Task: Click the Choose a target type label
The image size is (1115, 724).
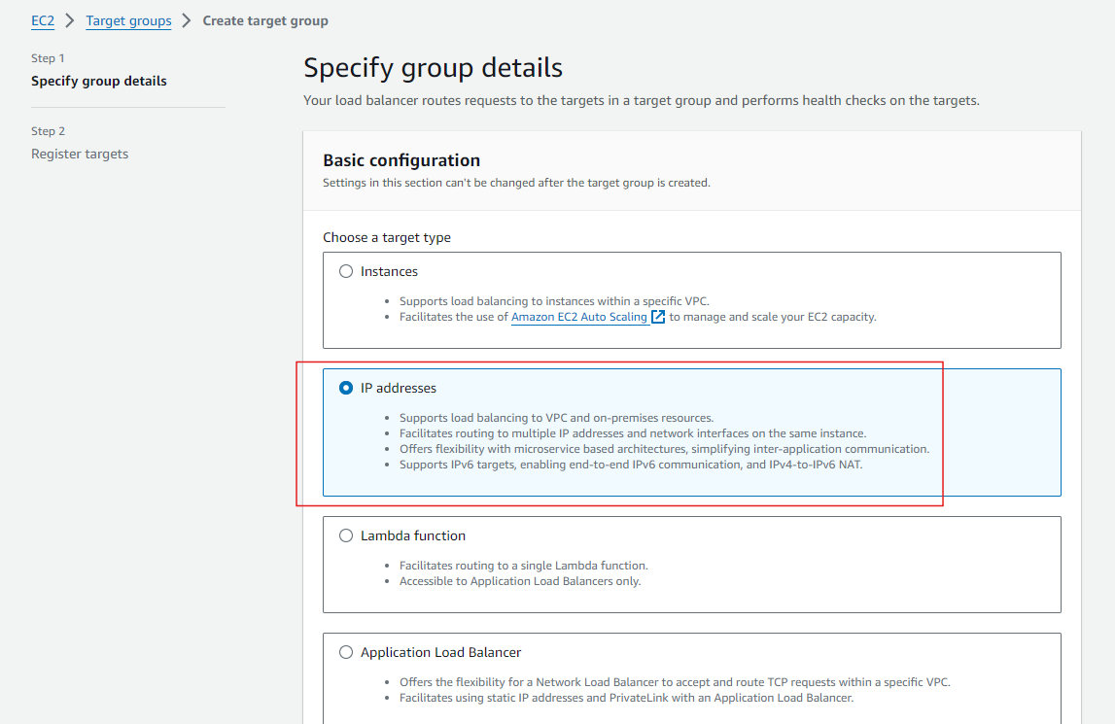Action: (387, 237)
